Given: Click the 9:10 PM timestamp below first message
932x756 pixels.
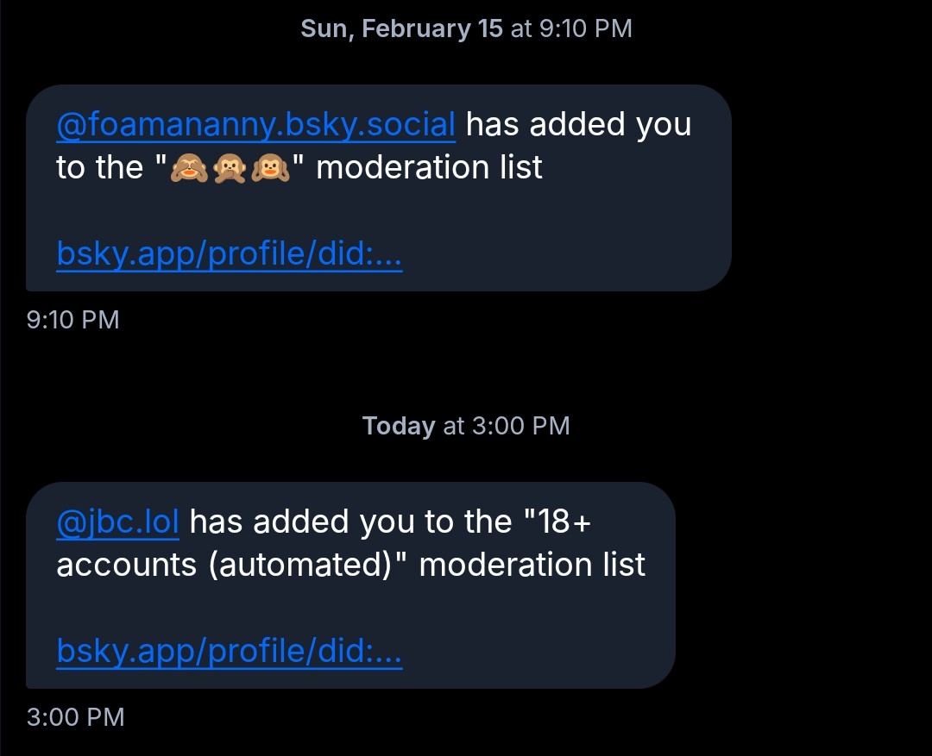Looking at the screenshot, I should click(x=73, y=320).
